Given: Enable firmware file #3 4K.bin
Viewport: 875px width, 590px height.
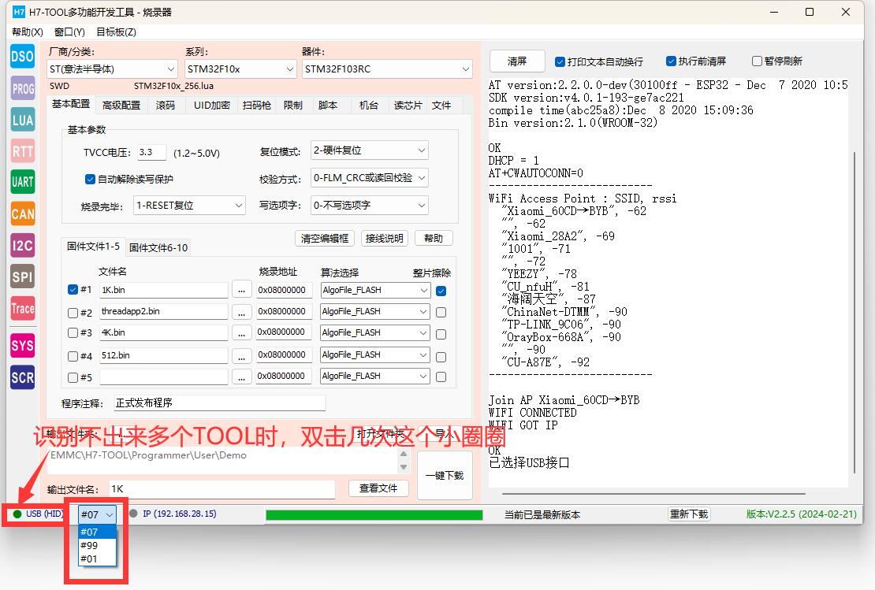Looking at the screenshot, I should (x=73, y=333).
